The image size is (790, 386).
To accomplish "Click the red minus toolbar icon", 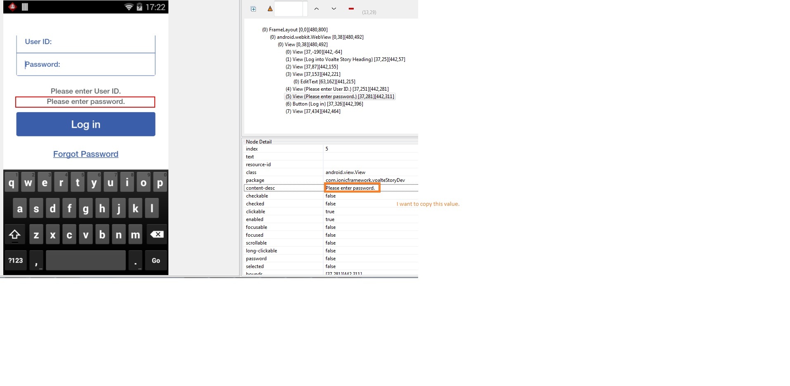I will tap(351, 9).
